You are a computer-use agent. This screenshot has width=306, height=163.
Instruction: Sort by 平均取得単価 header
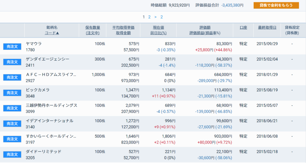point(123,28)
